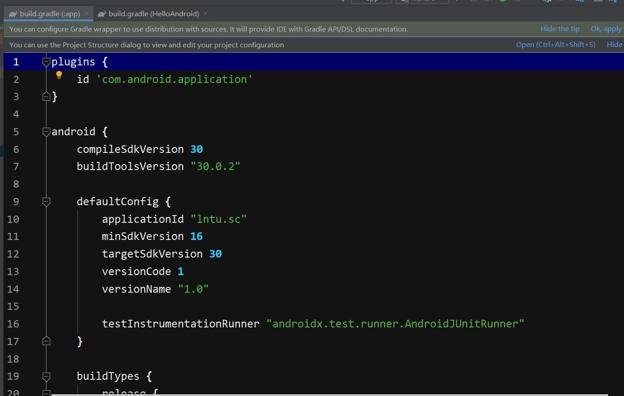Viewport: 624px width, 396px height.
Task: Click the 'Ok, apply' link
Action: pyautogui.click(x=606, y=29)
